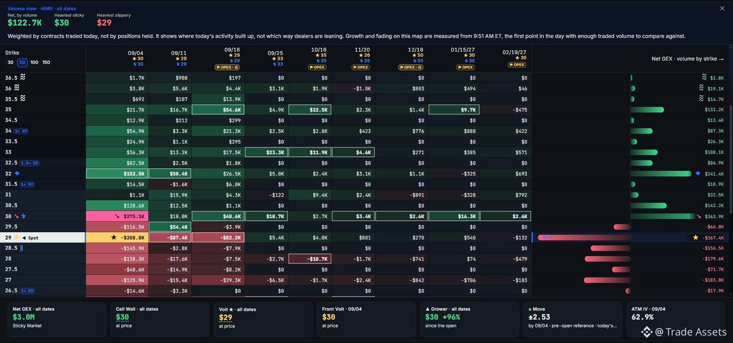Click the $16.3K cell
The image size is (733, 343).
click(x=454, y=216)
